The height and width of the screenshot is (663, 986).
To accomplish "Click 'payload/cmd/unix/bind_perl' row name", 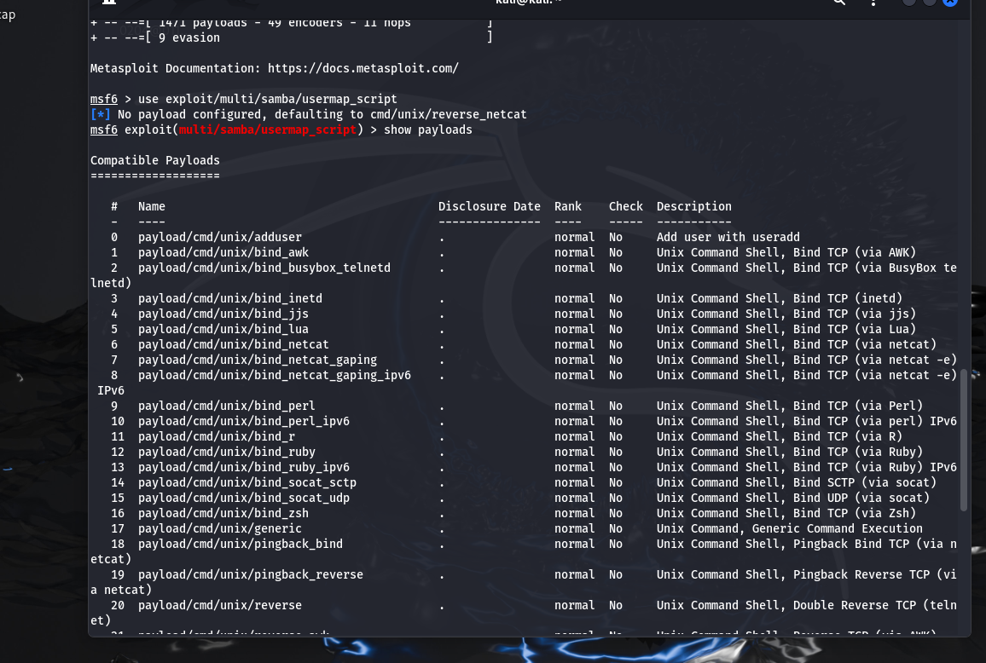I will [x=226, y=406].
